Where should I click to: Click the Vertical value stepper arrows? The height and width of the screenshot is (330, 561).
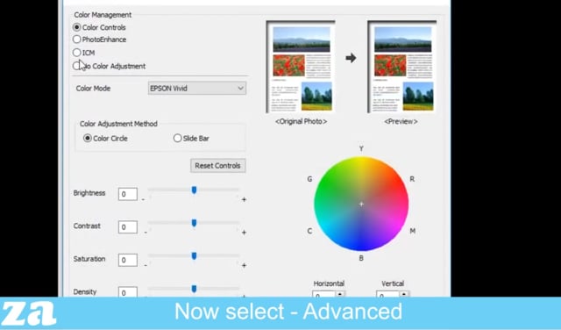coord(404,295)
